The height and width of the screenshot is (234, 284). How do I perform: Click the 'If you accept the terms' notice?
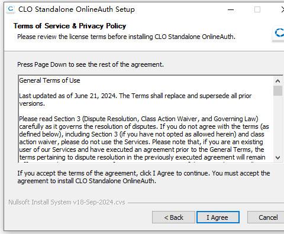[x=144, y=177]
